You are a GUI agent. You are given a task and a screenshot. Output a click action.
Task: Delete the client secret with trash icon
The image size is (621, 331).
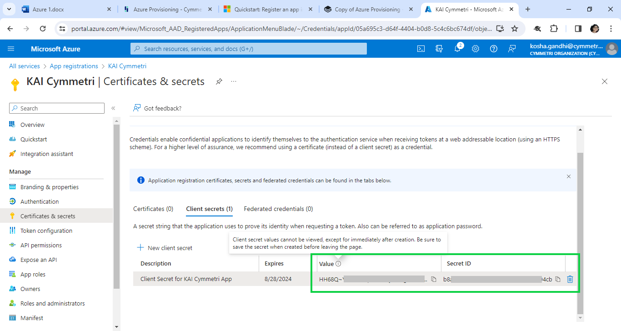(x=570, y=279)
